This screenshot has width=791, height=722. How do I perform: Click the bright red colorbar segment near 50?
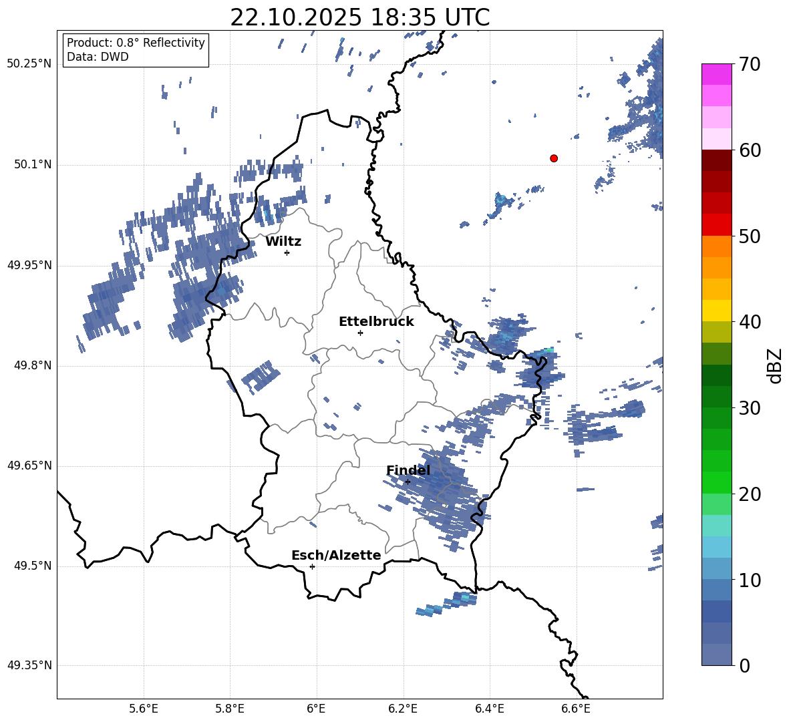point(717,225)
